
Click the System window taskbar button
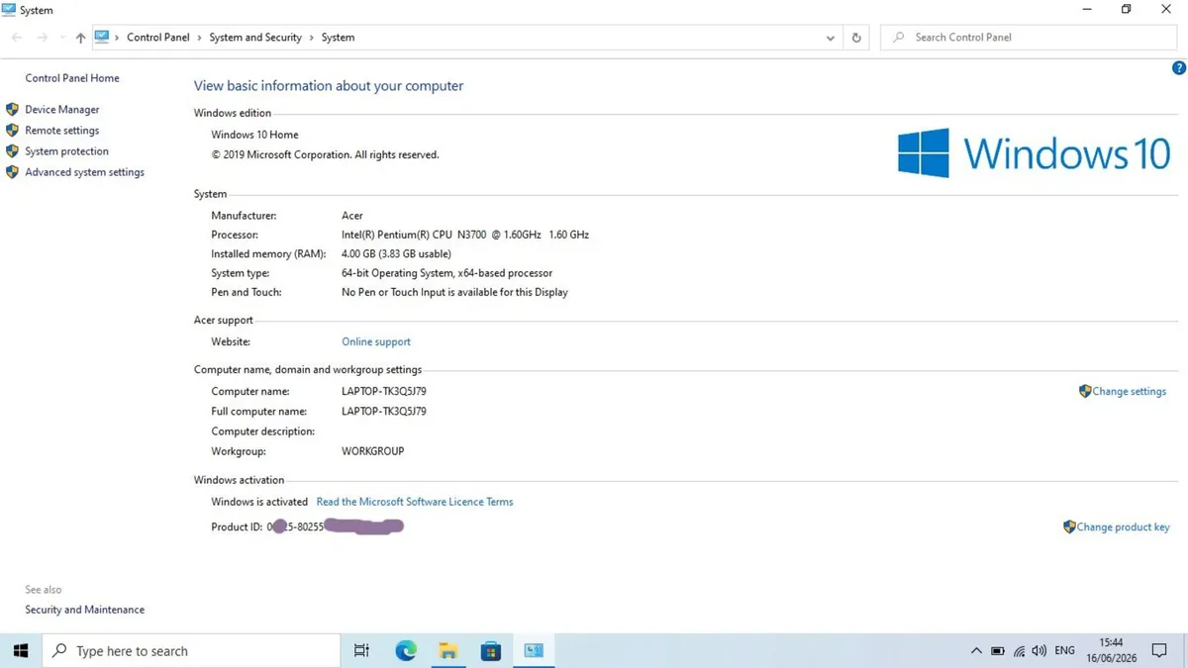(534, 650)
